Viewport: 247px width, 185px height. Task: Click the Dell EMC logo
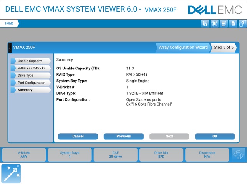pyautogui.click(x=215, y=10)
